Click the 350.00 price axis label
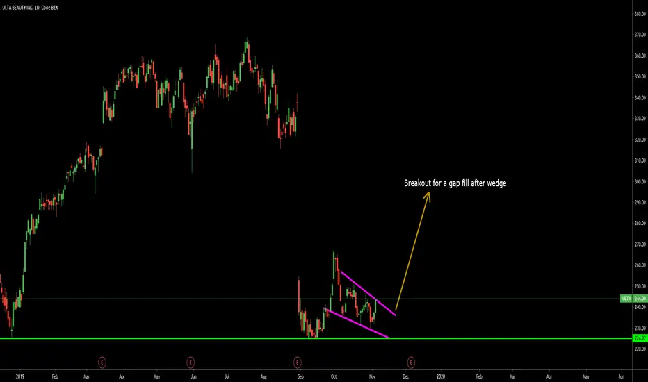The height and width of the screenshot is (382, 648). click(640, 76)
